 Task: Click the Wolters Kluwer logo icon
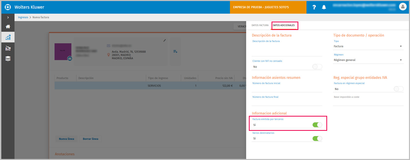(8, 7)
